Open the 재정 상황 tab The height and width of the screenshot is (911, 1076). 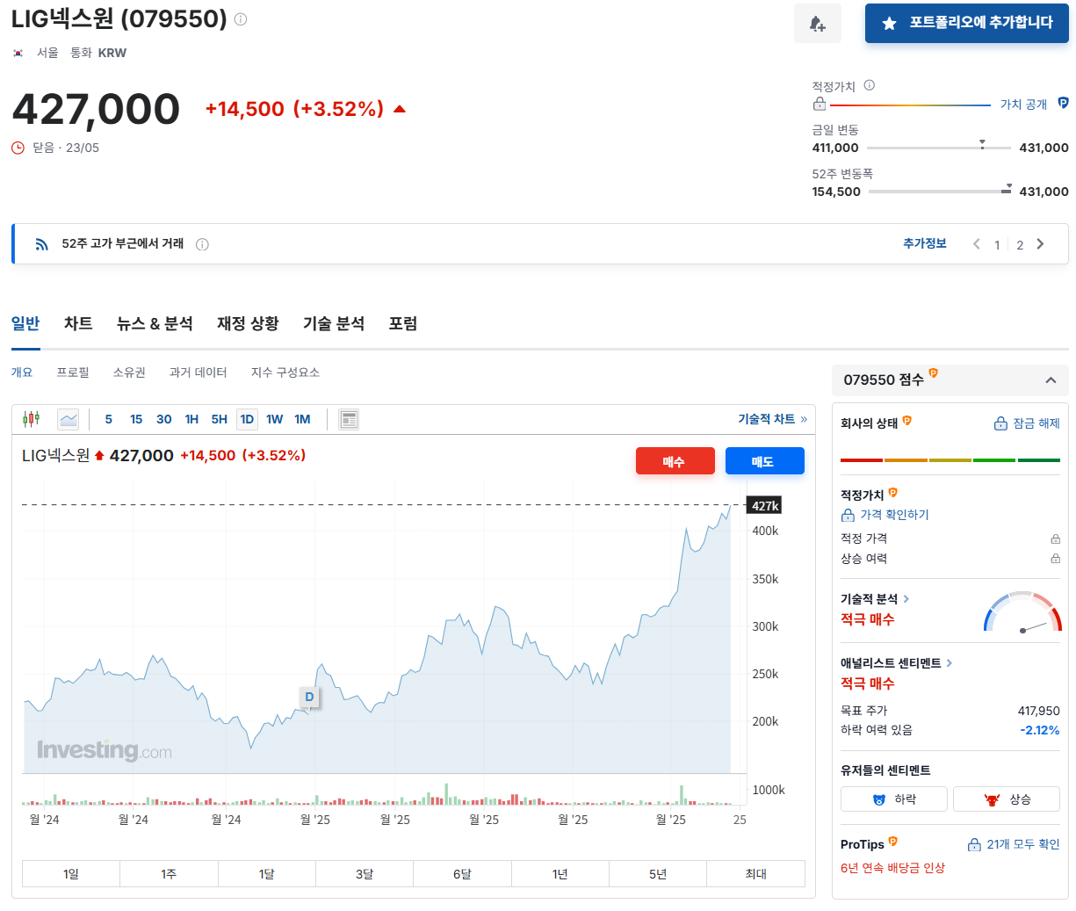[248, 323]
